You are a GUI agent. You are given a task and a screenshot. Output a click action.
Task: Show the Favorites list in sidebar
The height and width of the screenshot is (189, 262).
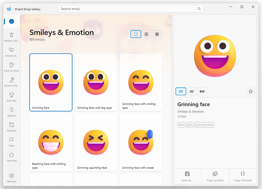coord(11,157)
